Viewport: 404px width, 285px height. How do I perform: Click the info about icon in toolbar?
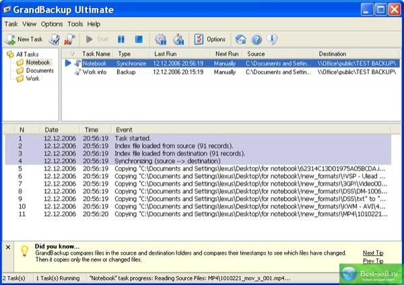click(272, 39)
